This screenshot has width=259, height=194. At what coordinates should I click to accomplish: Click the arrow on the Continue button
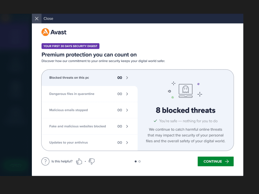(227, 161)
